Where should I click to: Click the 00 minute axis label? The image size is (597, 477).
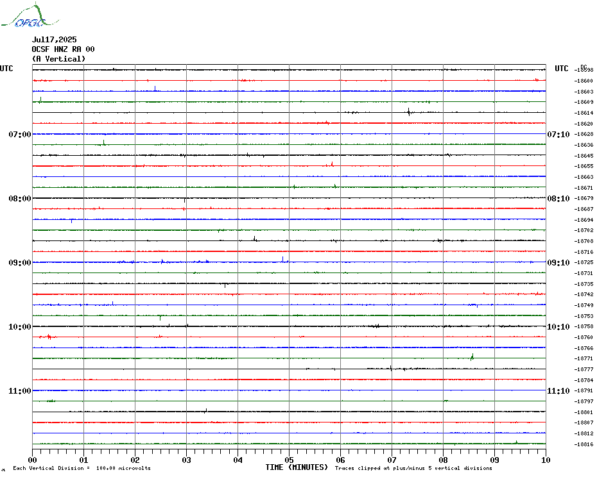[32, 460]
